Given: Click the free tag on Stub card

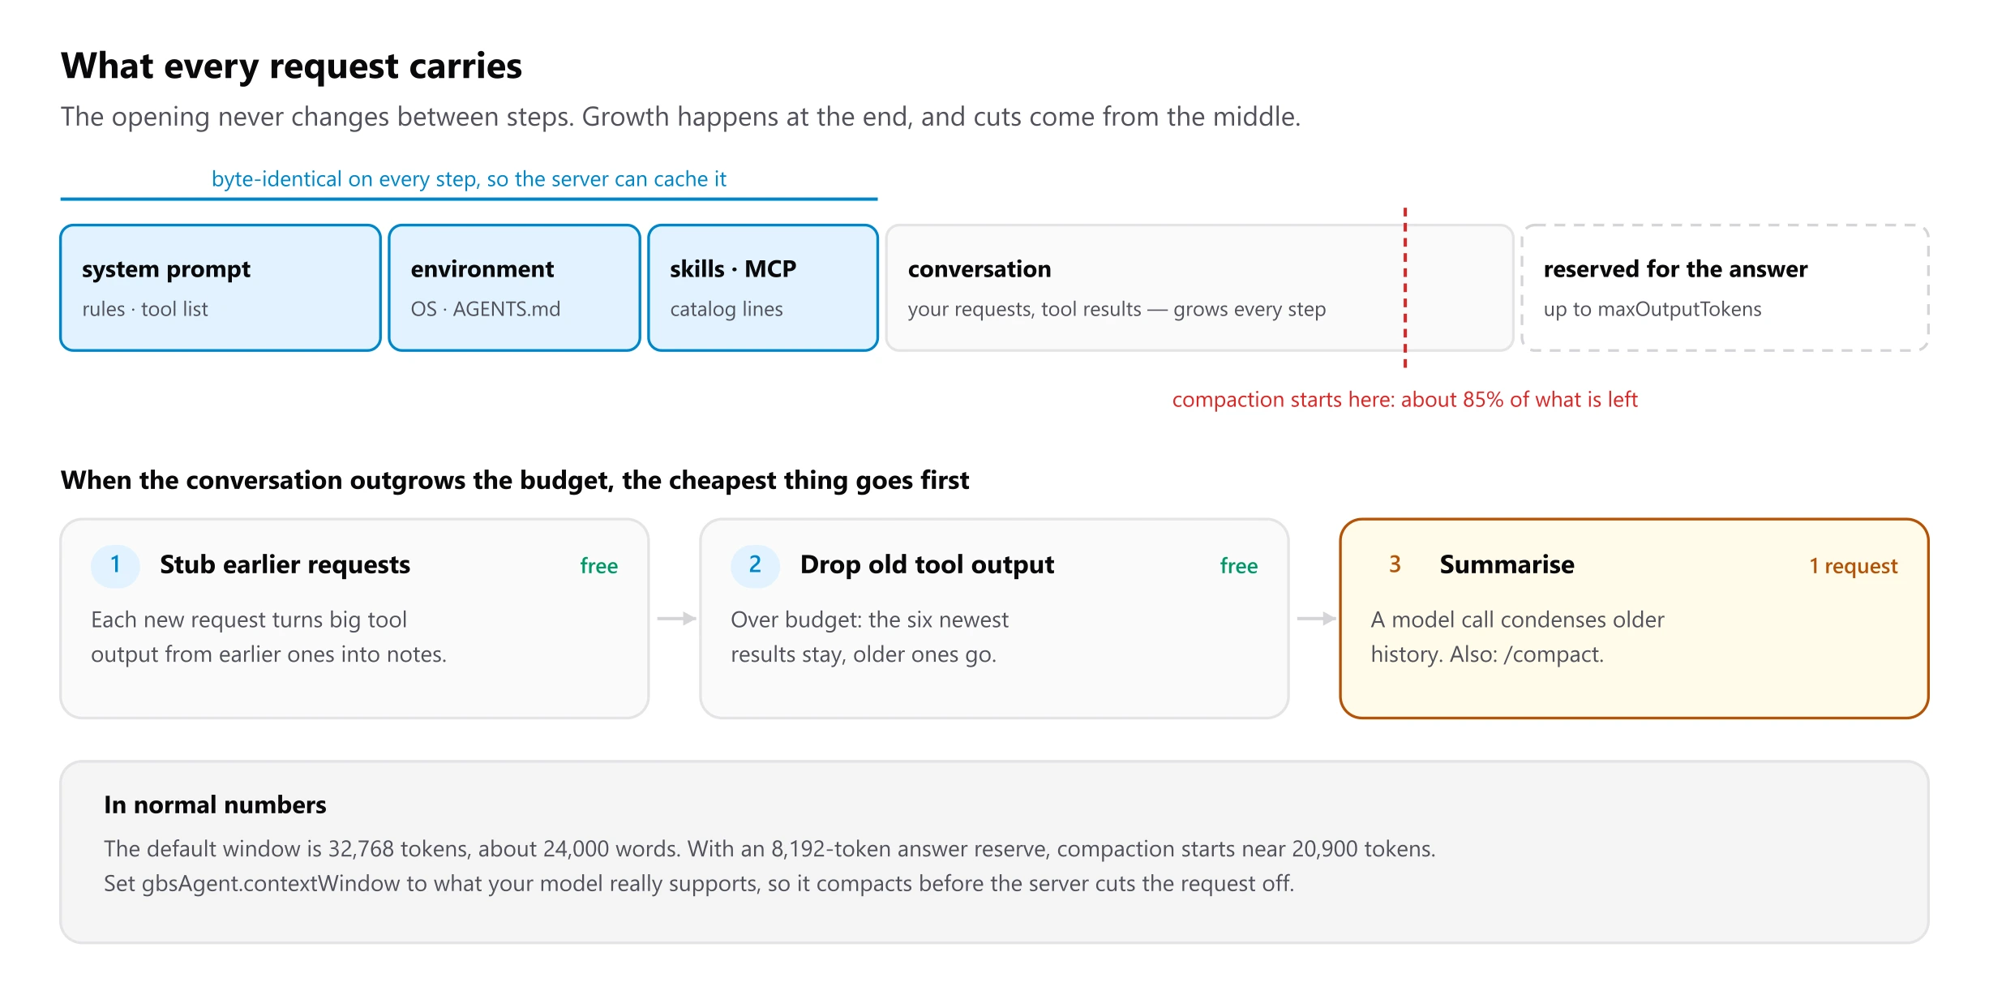Looking at the screenshot, I should coord(599,566).
